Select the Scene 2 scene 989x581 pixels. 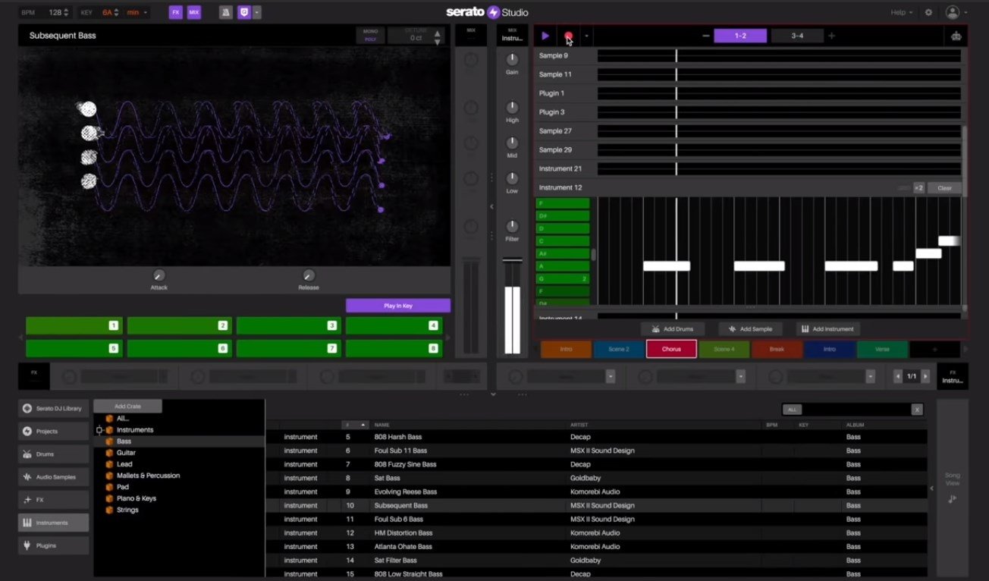pos(619,349)
